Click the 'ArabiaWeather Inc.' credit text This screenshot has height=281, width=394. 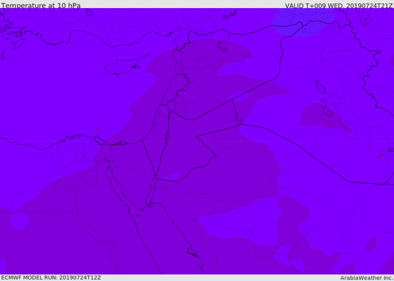tap(367, 278)
